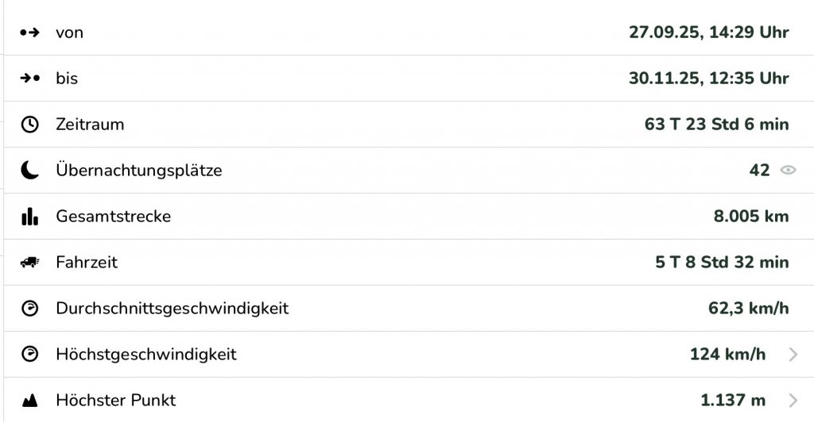Click the start date 27.09.25, 14:29 Uhr
This screenshot has width=814, height=422.
708,33
